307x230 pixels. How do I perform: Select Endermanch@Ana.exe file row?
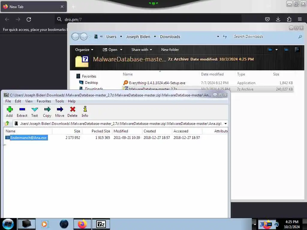(115, 138)
